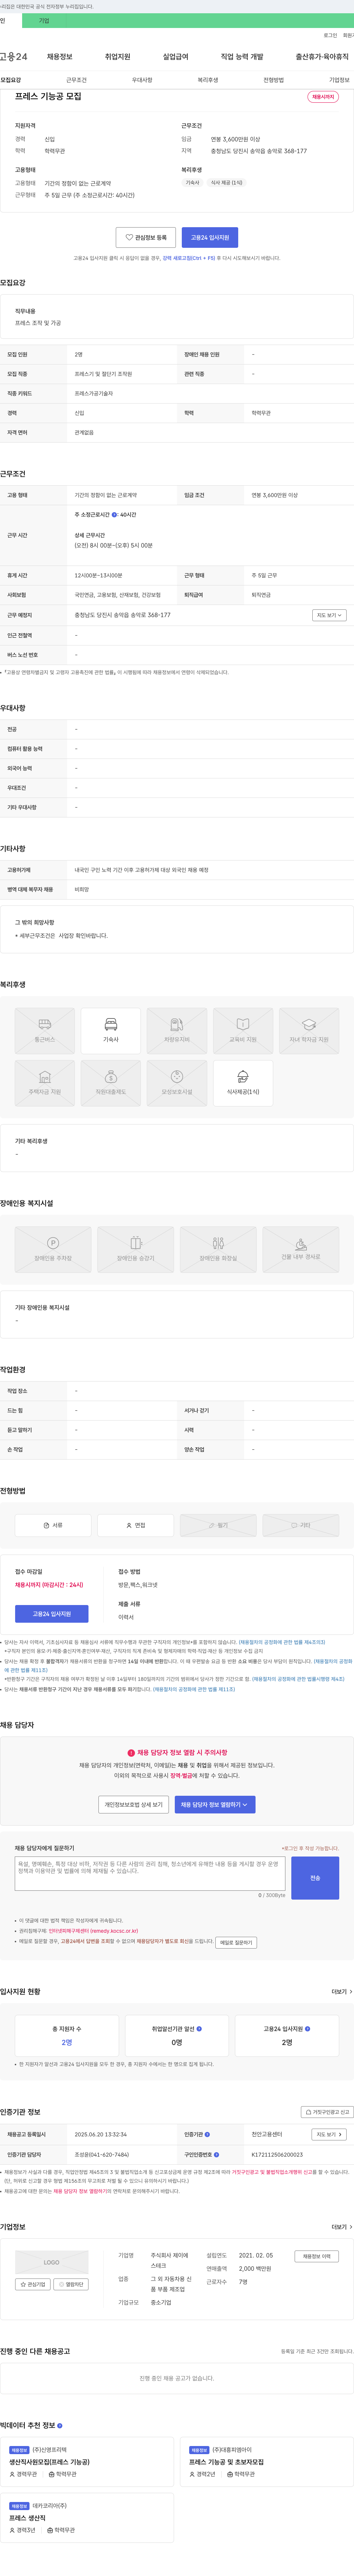This screenshot has width=354, height=2576.
Task: Select the 자녀 학자금 지원 icon
Action: (309, 1031)
